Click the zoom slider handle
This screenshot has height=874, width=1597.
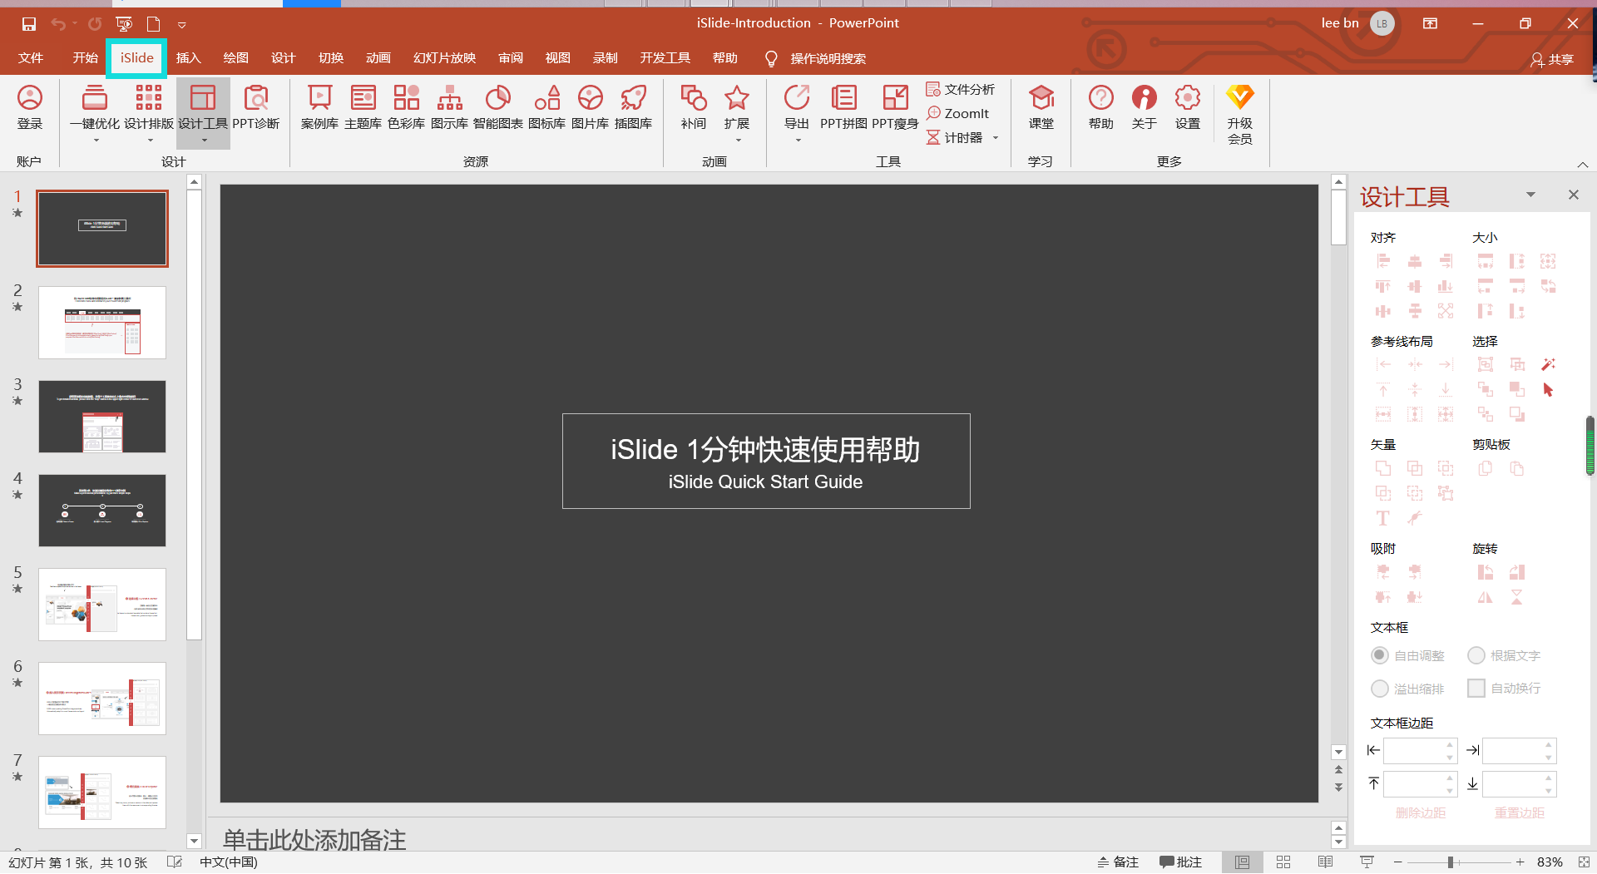1451,862
